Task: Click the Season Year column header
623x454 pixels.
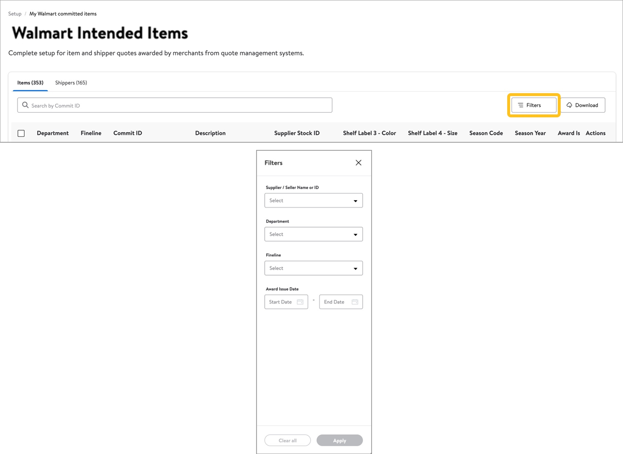Action: coord(530,133)
